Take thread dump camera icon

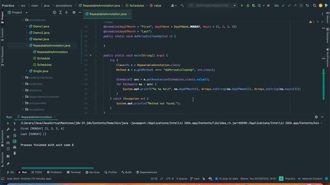coord(8,143)
